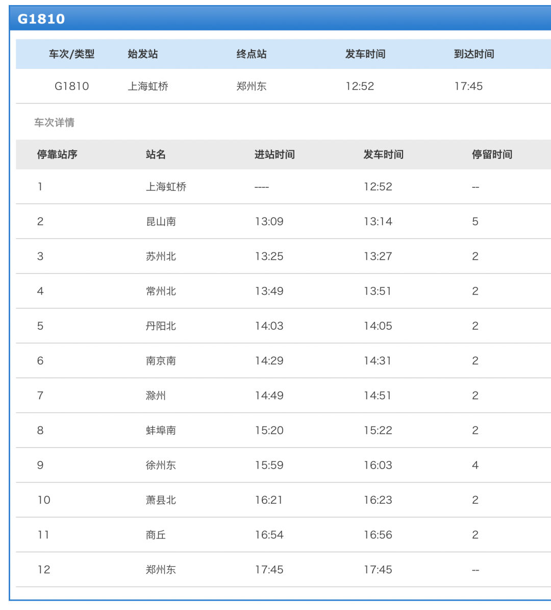Click departure time 15:22 for 蚌埠南
Image resolution: width=551 pixels, height=610 pixels.
[378, 430]
